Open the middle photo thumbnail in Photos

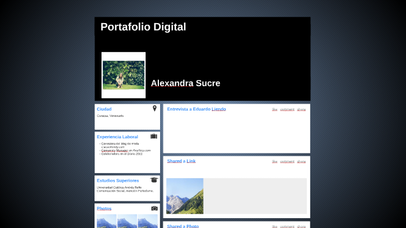(x=127, y=221)
